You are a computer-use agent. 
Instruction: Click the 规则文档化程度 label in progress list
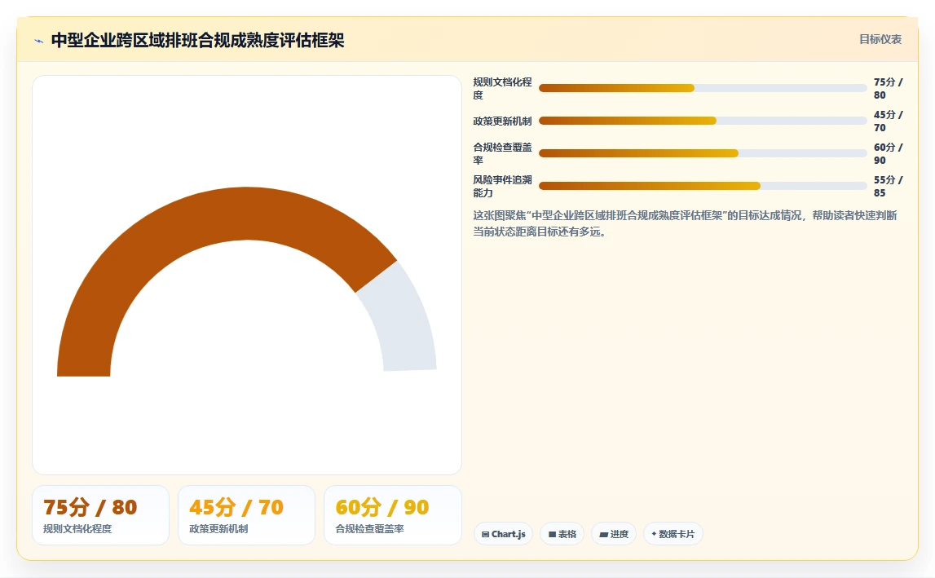click(x=502, y=88)
